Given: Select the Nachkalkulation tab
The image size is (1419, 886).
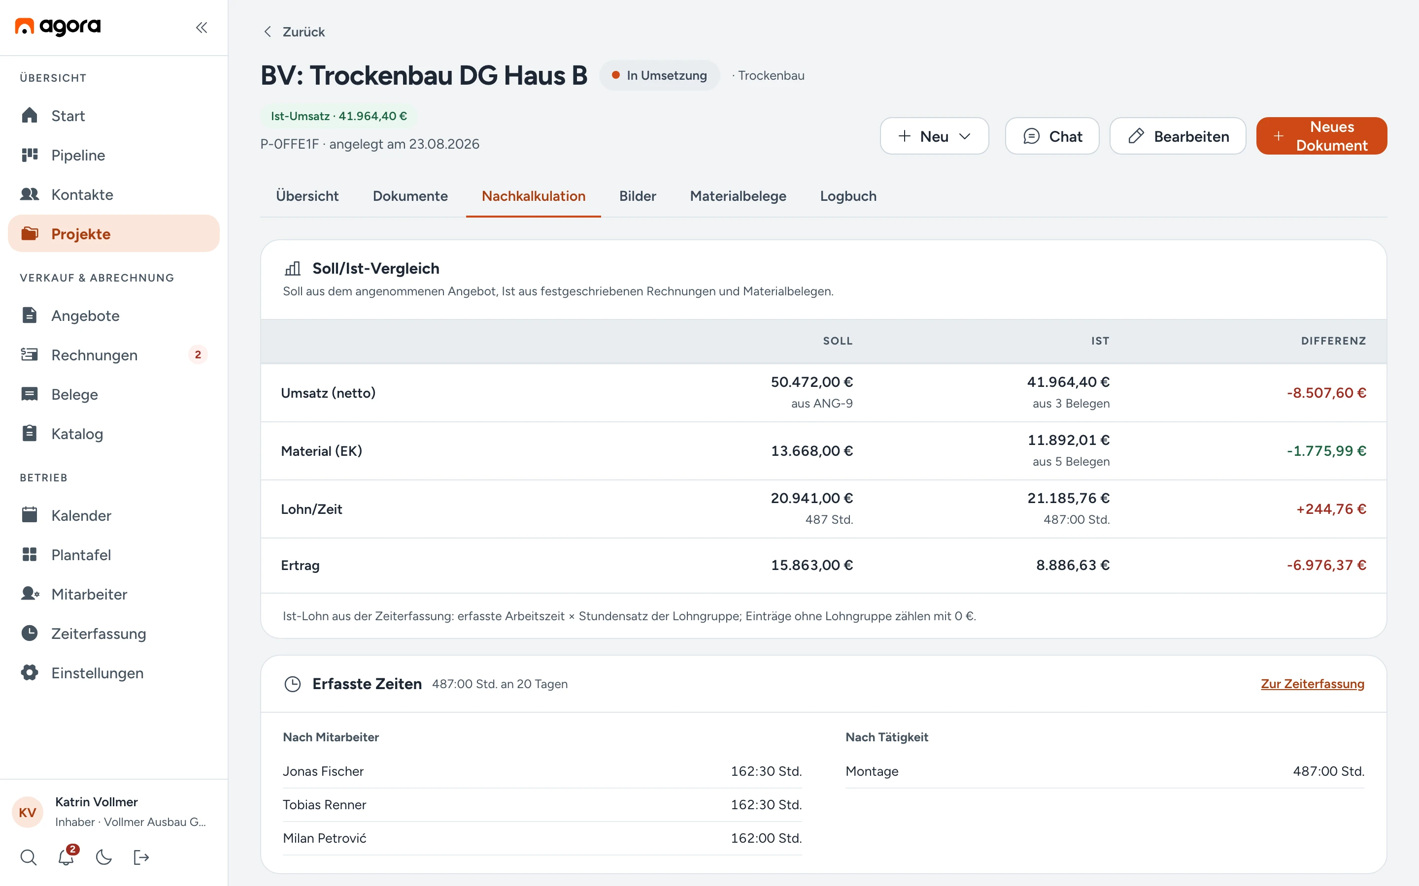Looking at the screenshot, I should pos(534,196).
